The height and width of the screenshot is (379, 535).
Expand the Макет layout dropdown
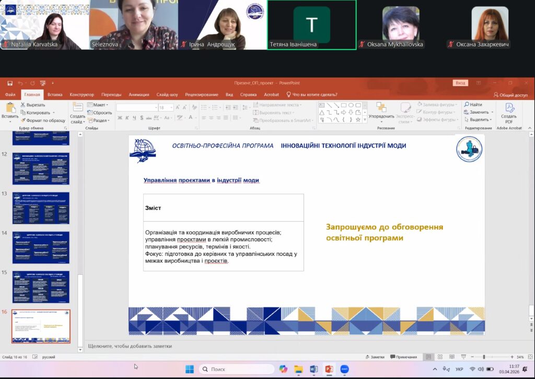pyautogui.click(x=100, y=104)
